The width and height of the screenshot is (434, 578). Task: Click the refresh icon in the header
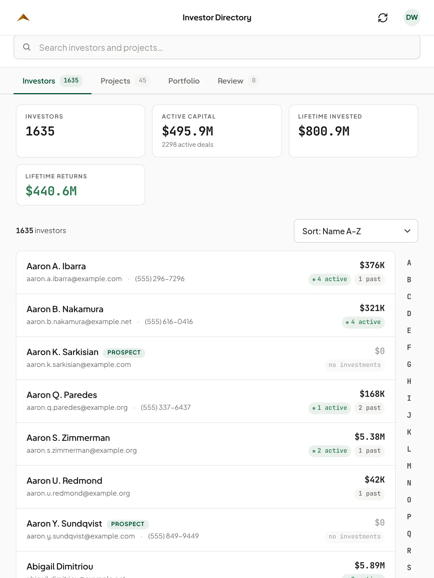tap(383, 18)
